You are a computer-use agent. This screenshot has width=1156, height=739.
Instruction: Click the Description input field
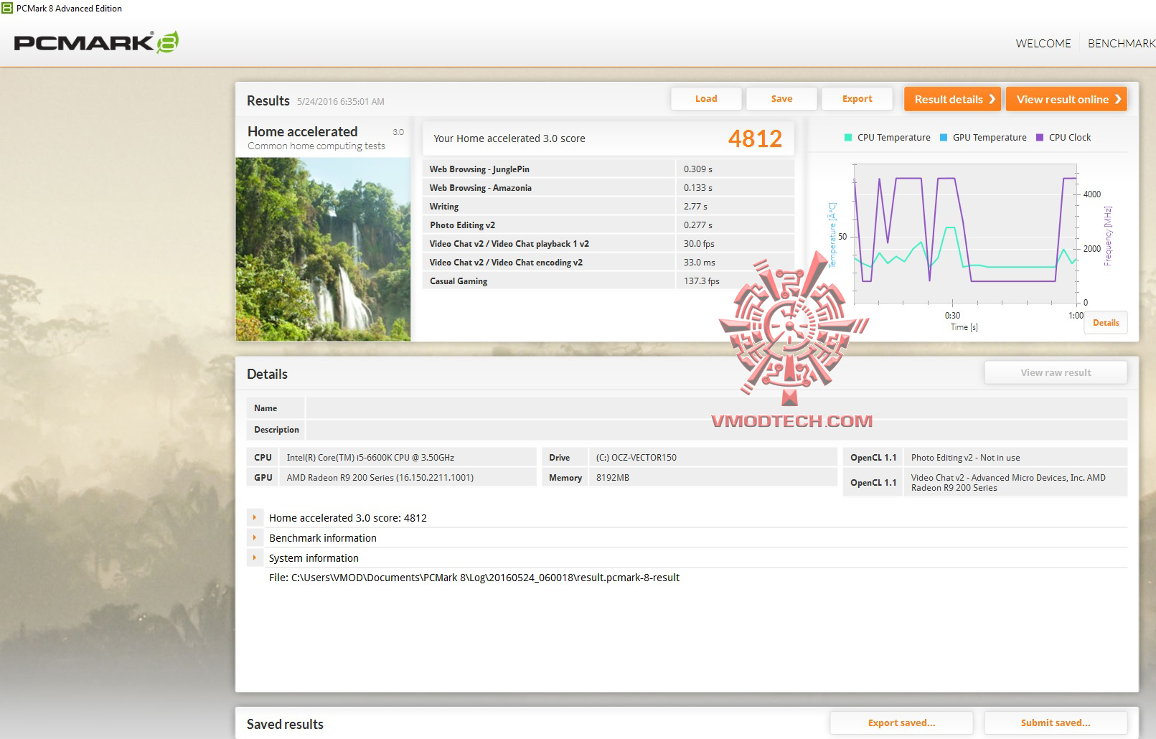pos(716,430)
